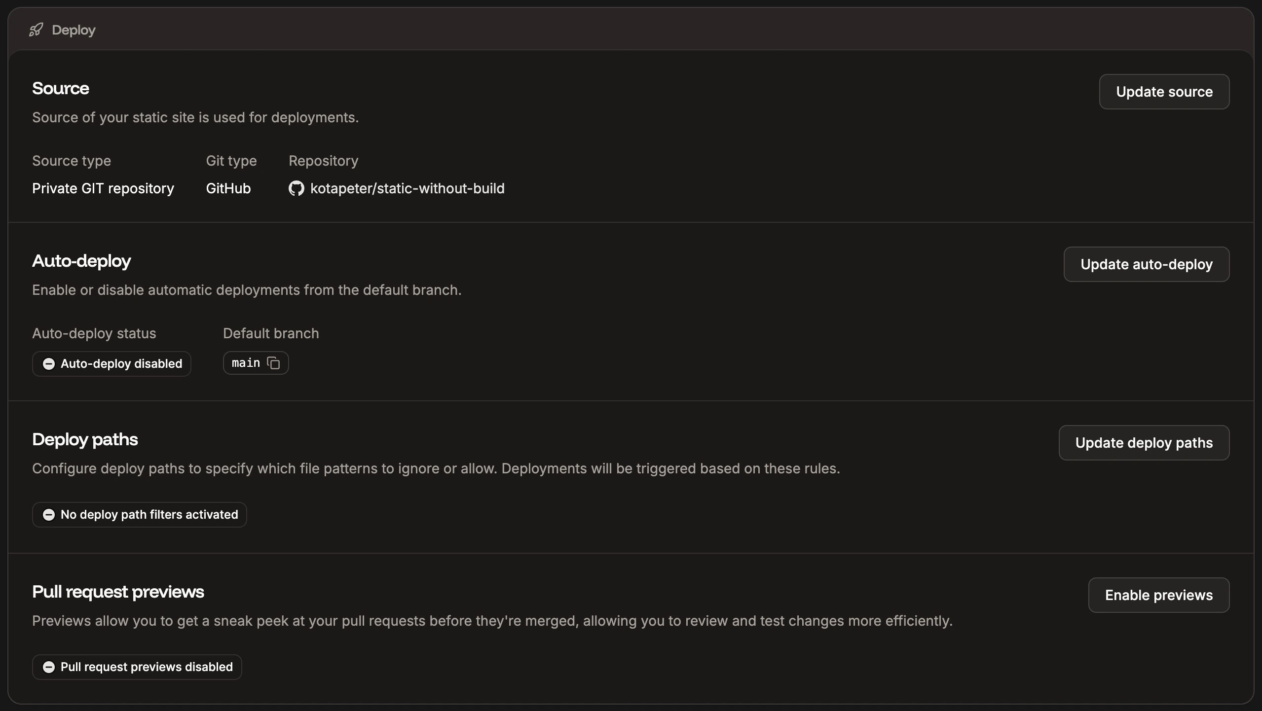The image size is (1262, 711).
Task: Select the GitHub repository icon in Source section
Action: pos(296,188)
